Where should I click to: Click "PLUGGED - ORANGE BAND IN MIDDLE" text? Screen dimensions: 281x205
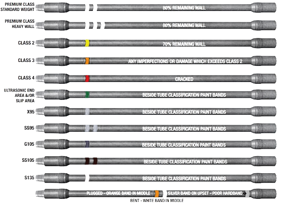[117, 193]
